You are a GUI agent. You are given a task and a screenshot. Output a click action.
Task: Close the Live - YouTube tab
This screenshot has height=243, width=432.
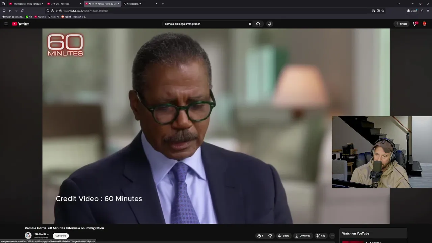80,4
